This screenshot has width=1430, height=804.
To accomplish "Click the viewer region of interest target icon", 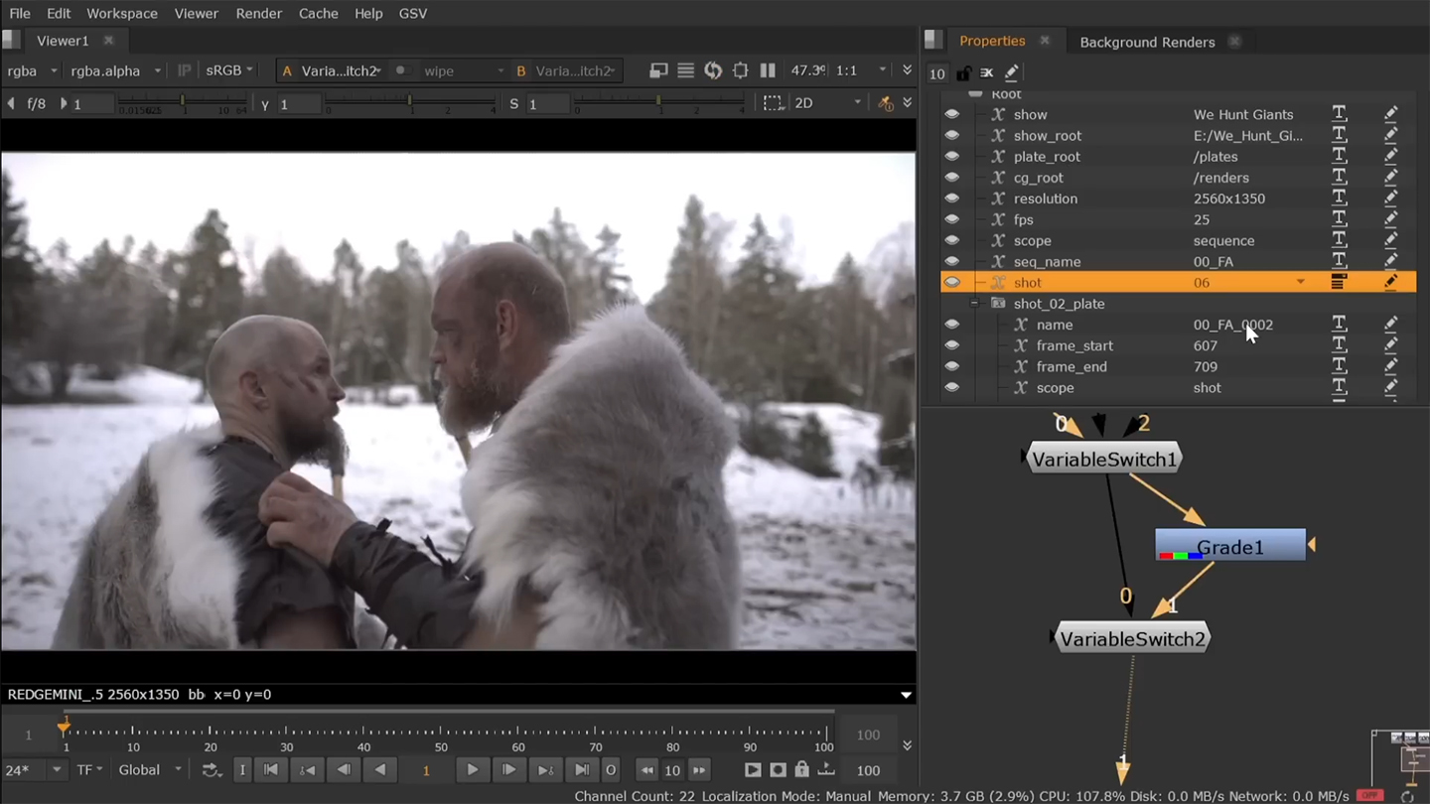I will [x=740, y=70].
